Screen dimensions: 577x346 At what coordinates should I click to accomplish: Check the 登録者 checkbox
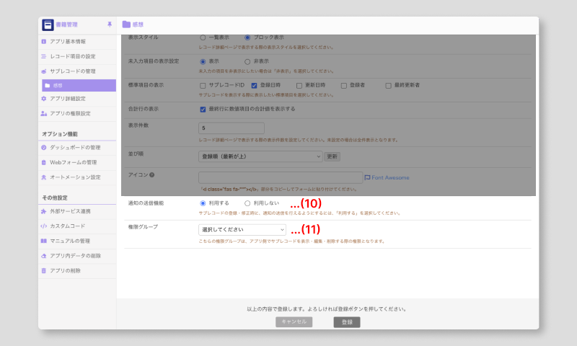(344, 85)
